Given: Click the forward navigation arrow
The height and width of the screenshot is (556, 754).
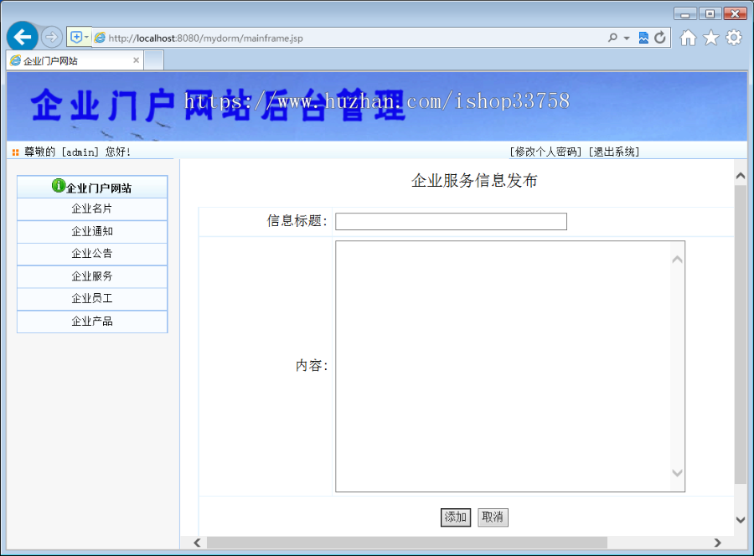Looking at the screenshot, I should click(51, 37).
